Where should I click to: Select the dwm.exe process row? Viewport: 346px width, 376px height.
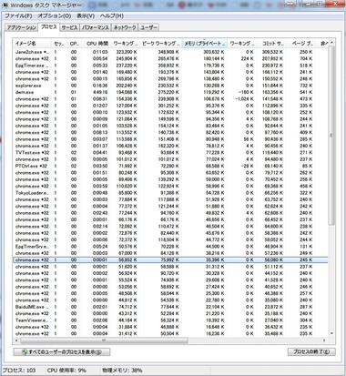pyautogui.click(x=170, y=92)
